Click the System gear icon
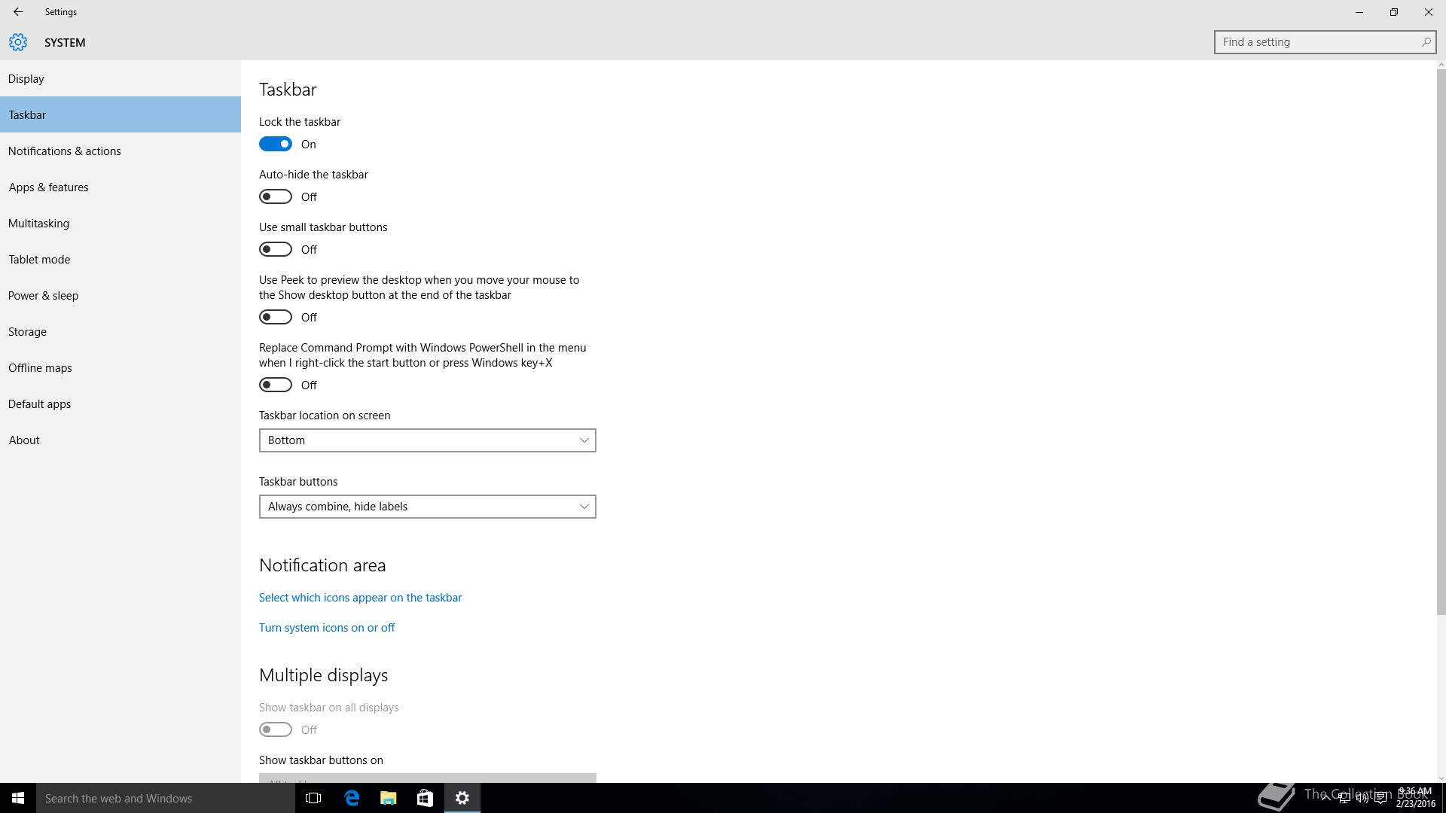 click(x=18, y=42)
